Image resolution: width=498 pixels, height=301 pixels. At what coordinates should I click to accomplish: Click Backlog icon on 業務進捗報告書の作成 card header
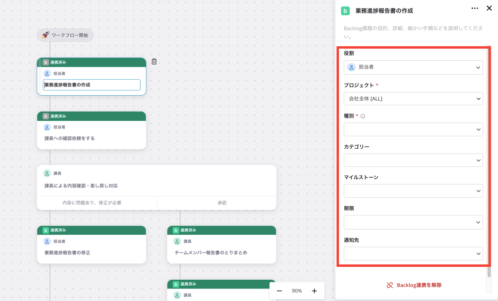pos(46,62)
